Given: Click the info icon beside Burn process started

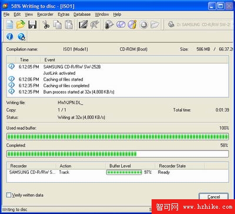Looking at the screenshot, I should pyautogui.click(x=12, y=91).
